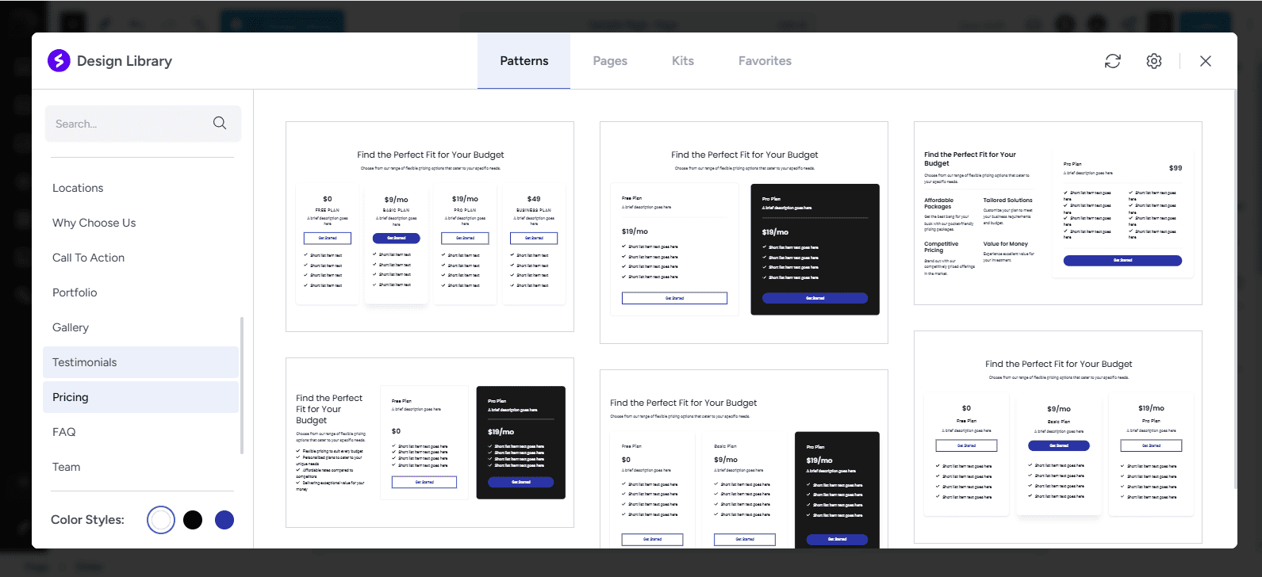Type in the Search field
Image resolution: width=1262 pixels, height=577 pixels.
click(x=127, y=124)
